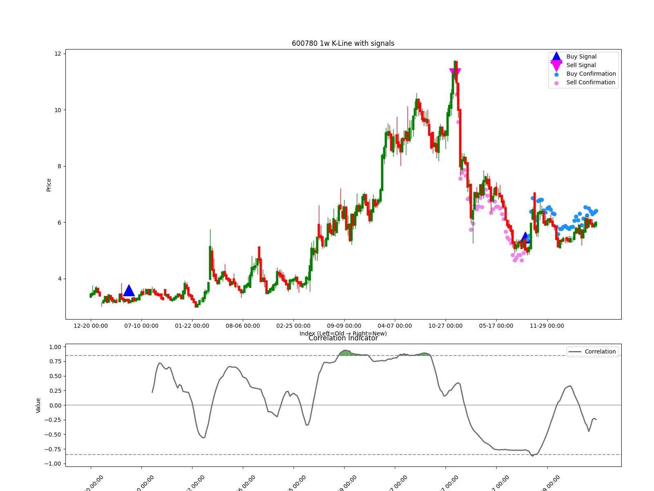Click the blue triangle icon in legend
654x491 pixels.
tap(556, 57)
